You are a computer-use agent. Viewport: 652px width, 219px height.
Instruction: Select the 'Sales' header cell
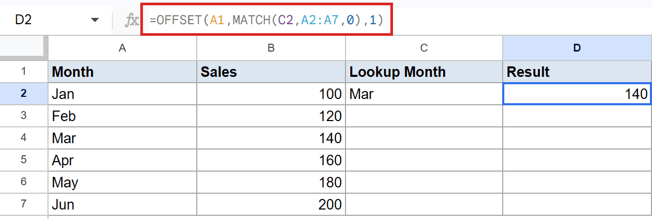tap(271, 72)
